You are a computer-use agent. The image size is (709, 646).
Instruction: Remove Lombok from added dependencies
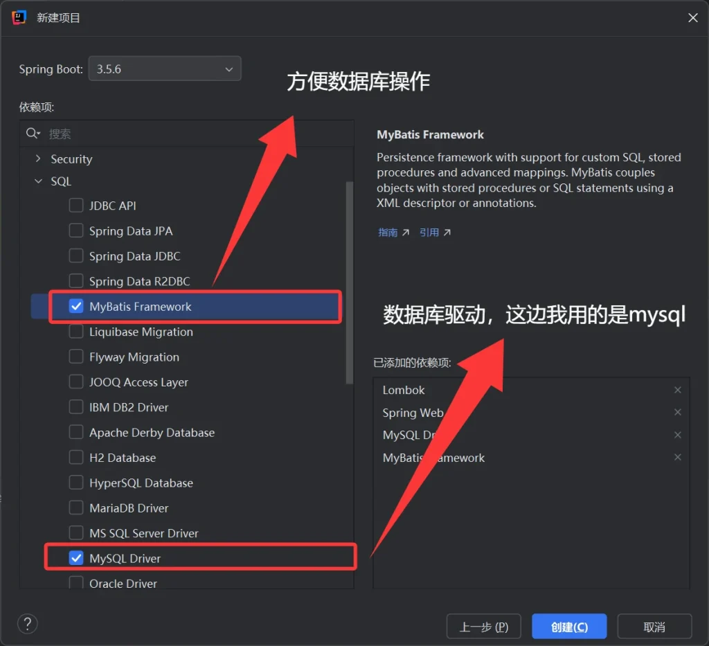(x=677, y=390)
